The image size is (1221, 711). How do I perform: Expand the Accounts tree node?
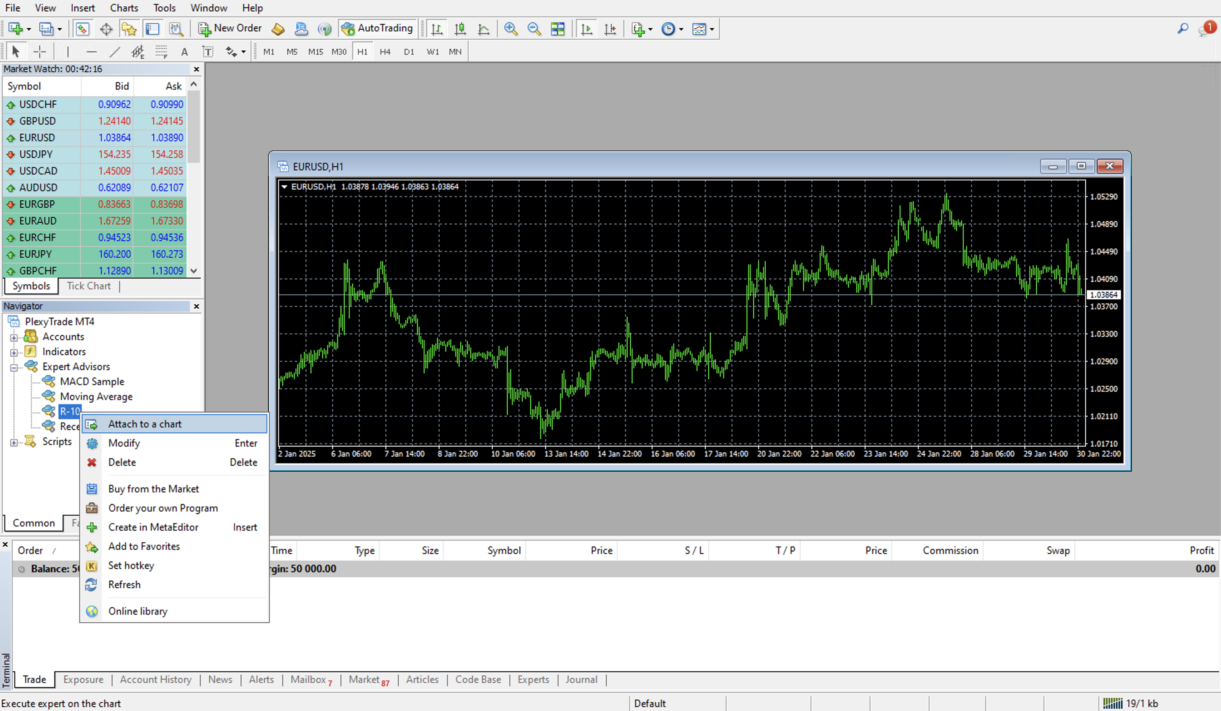pos(14,337)
